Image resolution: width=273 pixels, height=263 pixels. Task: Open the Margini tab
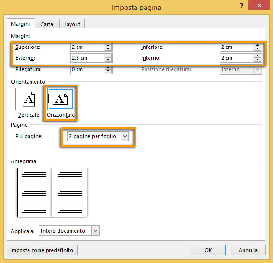click(x=20, y=24)
